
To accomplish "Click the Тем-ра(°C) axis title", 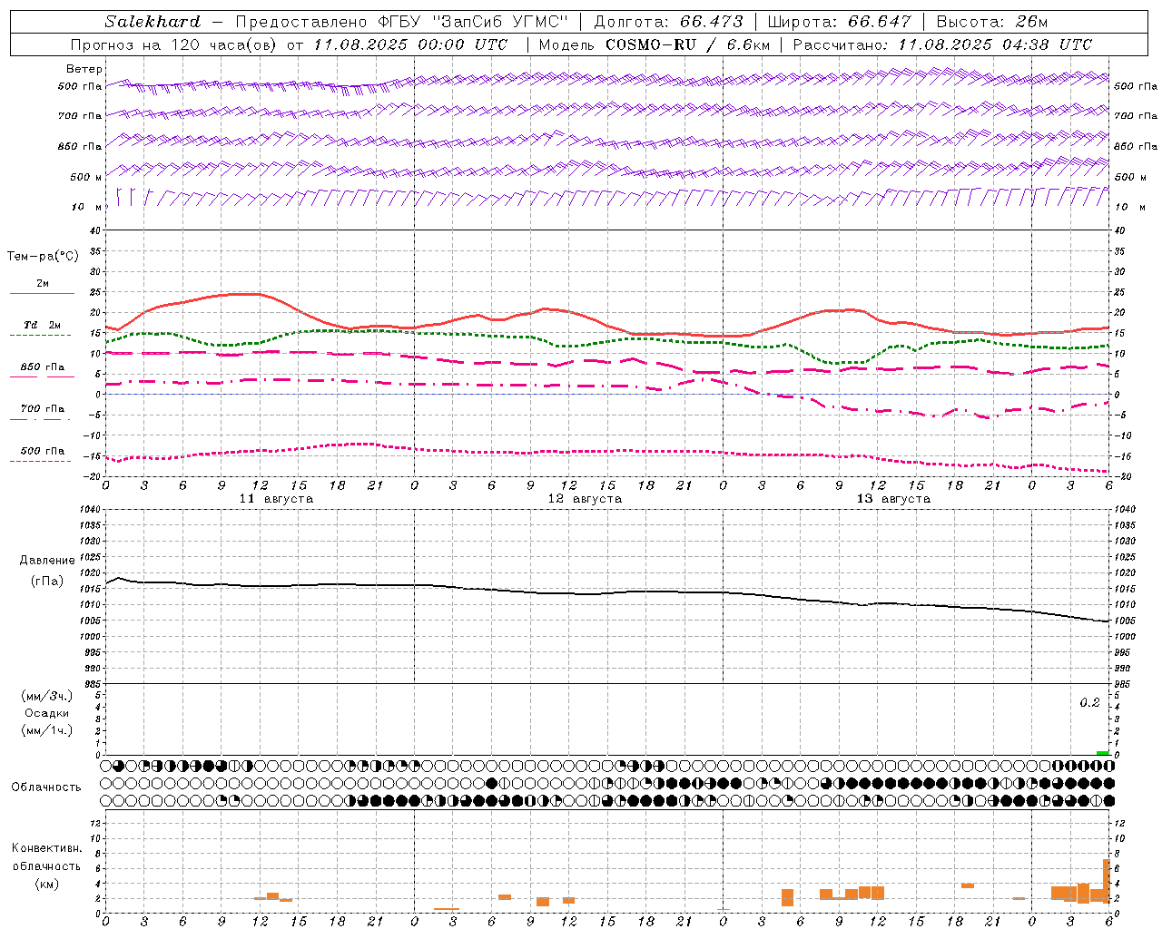I will [43, 257].
